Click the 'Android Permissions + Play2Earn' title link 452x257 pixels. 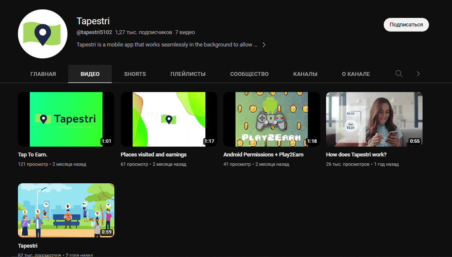tap(263, 155)
